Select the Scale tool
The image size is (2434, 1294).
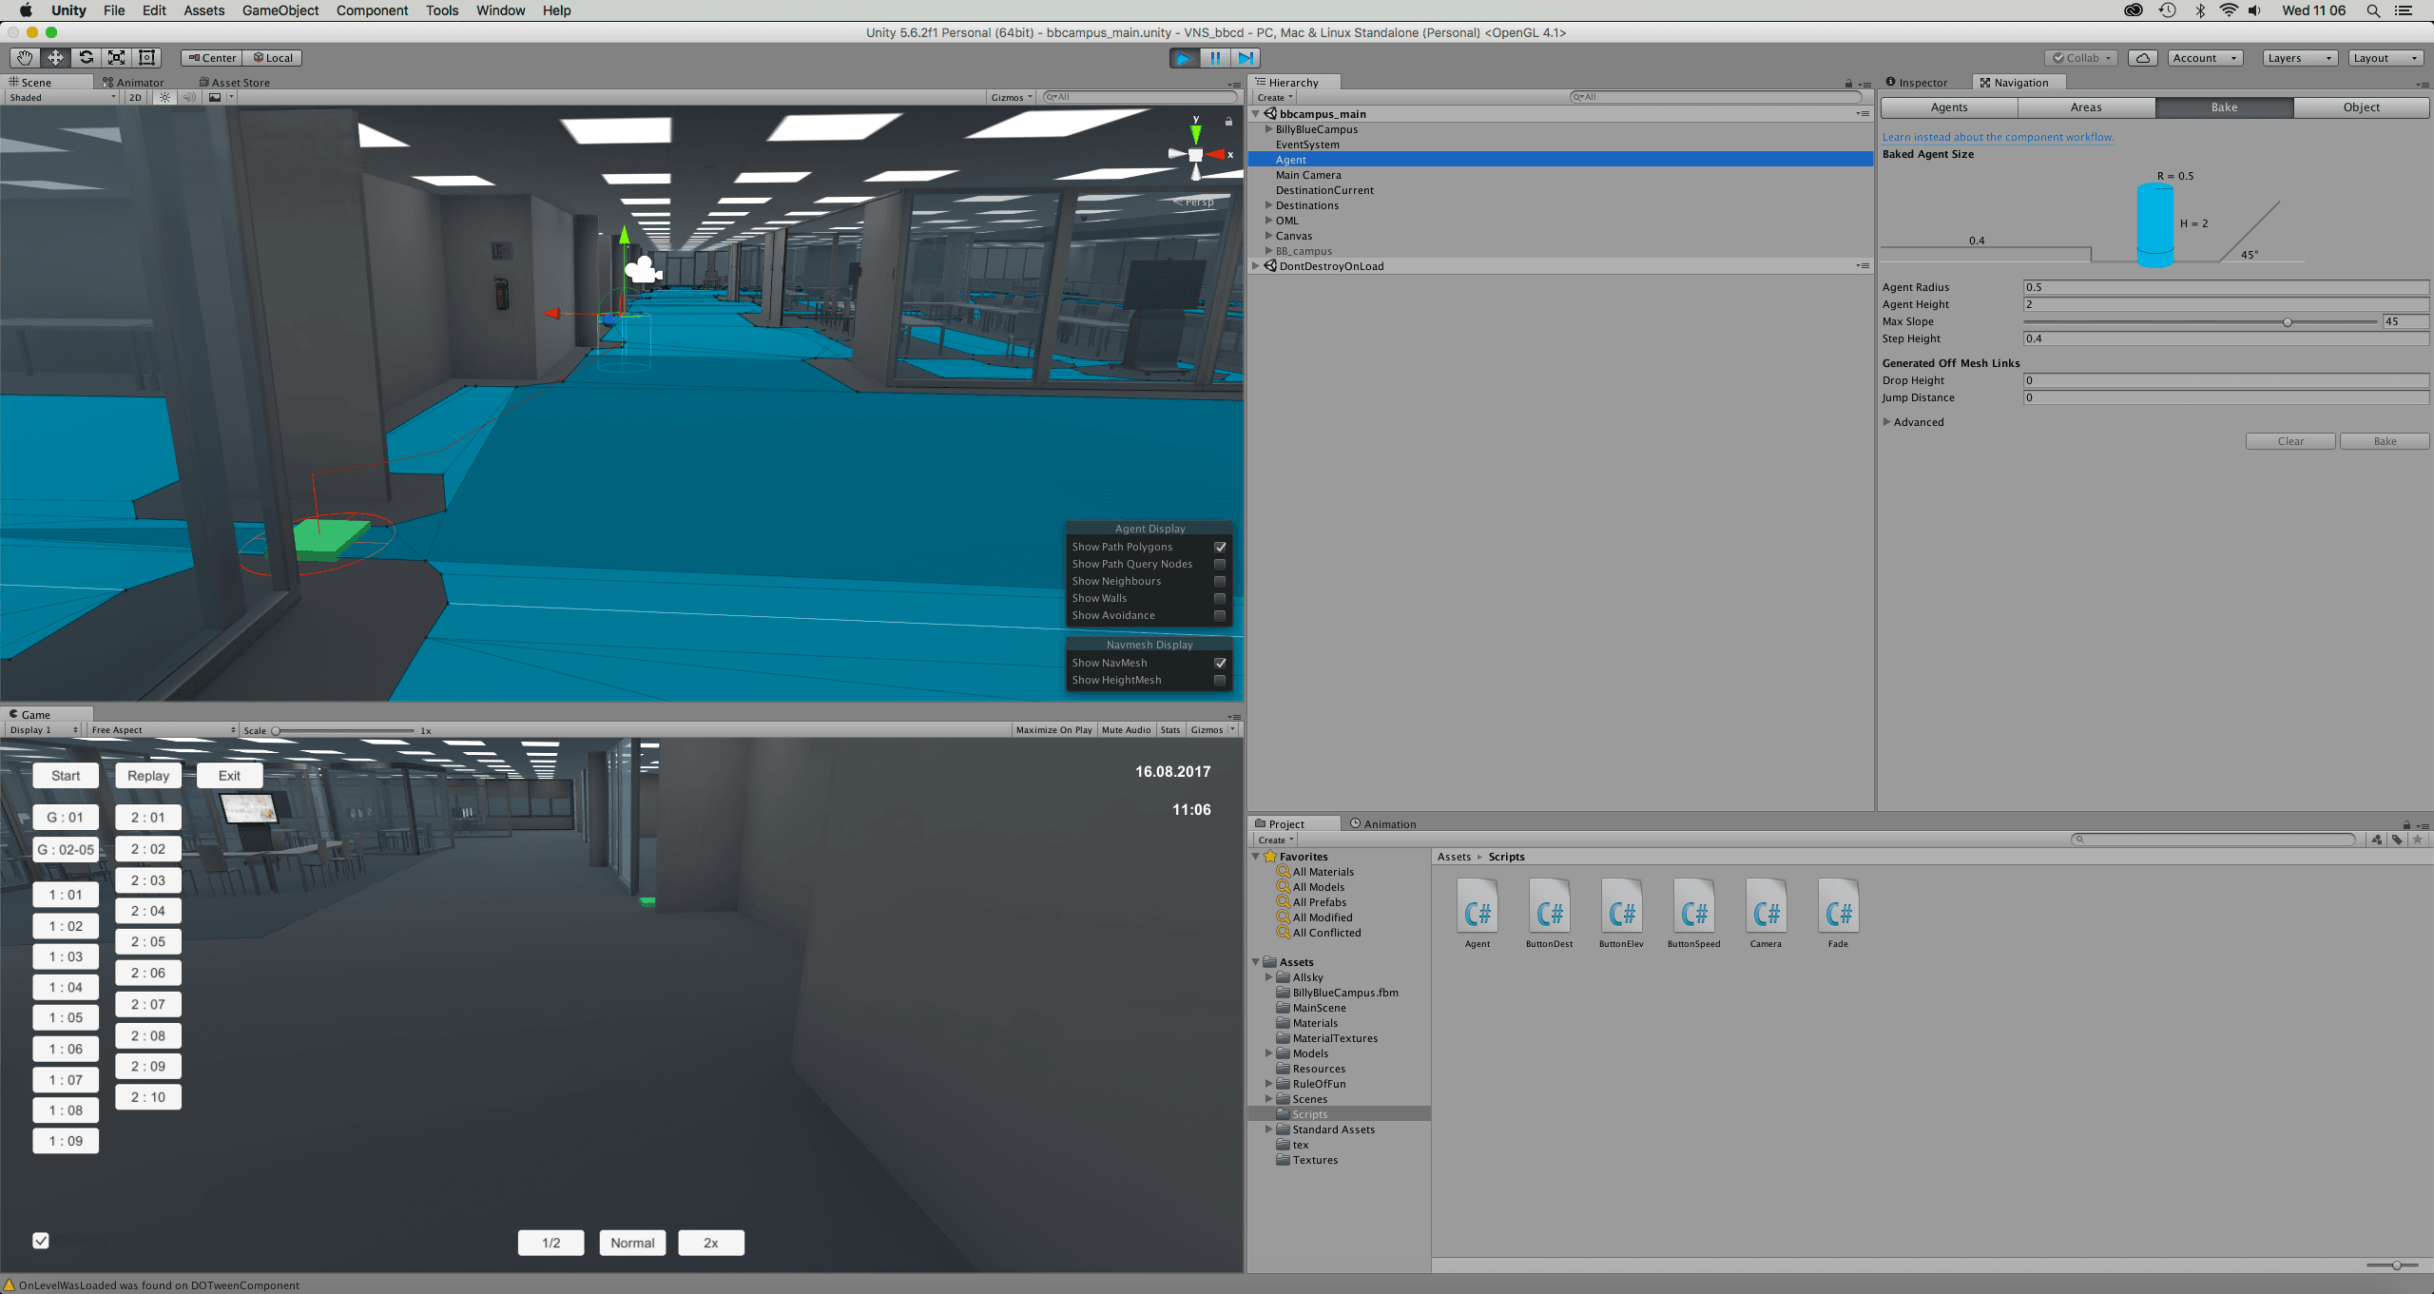[x=116, y=58]
